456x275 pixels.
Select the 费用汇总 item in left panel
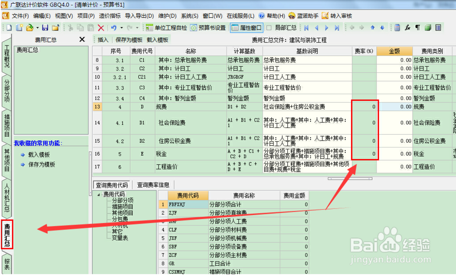27,50
